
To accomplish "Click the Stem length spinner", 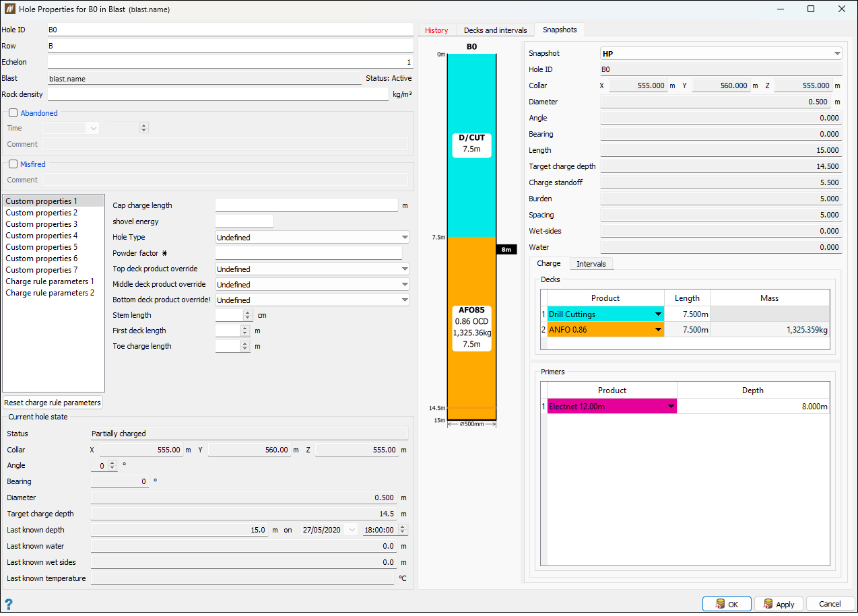I will tap(234, 315).
